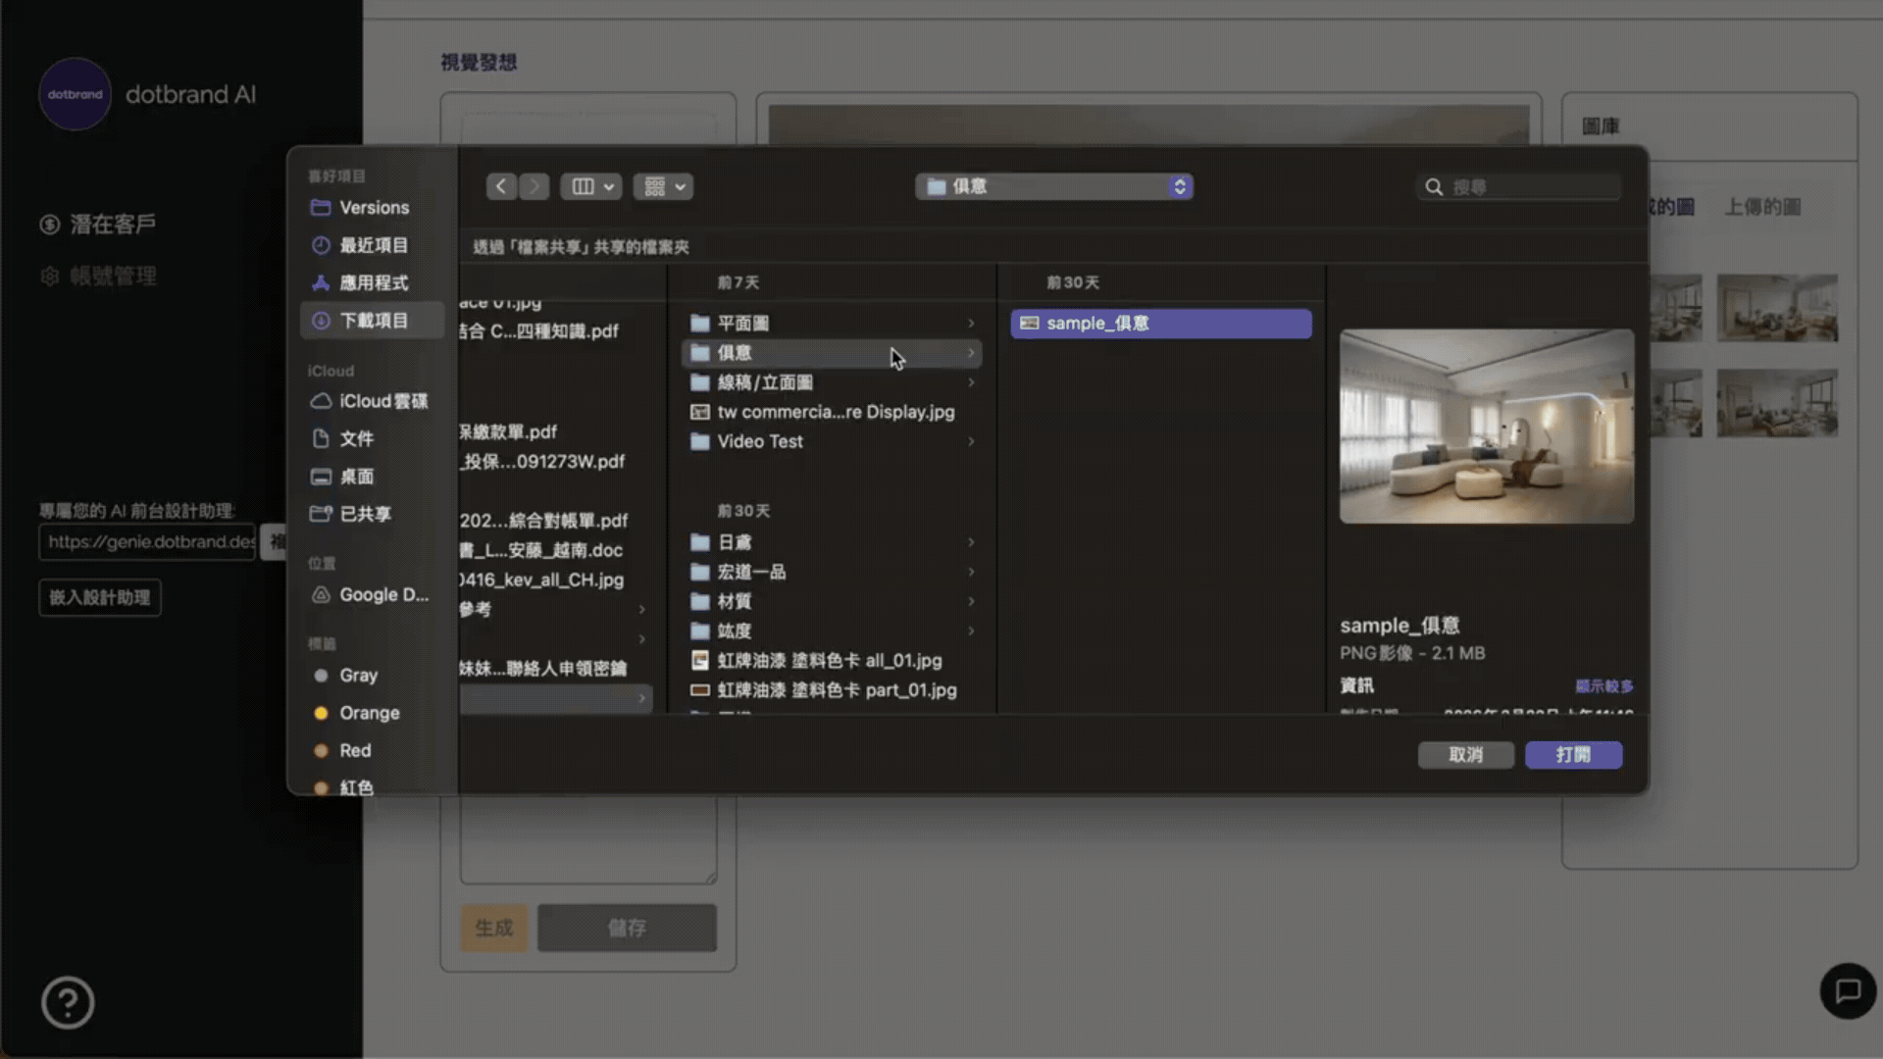Open the chat help bubble at bottom right
This screenshot has height=1059, width=1883.
1848,991
